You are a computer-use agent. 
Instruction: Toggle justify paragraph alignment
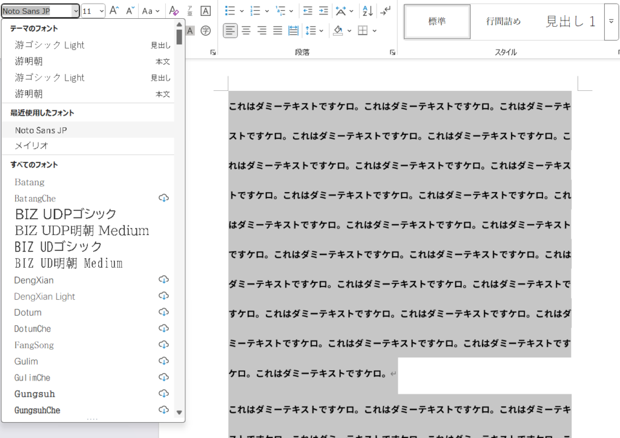277,30
